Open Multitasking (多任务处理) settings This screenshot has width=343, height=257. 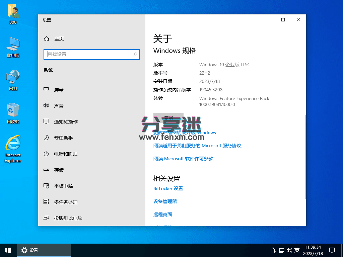click(66, 202)
